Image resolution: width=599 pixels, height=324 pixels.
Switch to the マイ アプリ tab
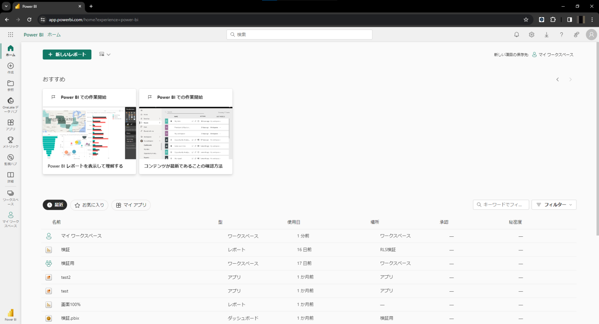[131, 205]
